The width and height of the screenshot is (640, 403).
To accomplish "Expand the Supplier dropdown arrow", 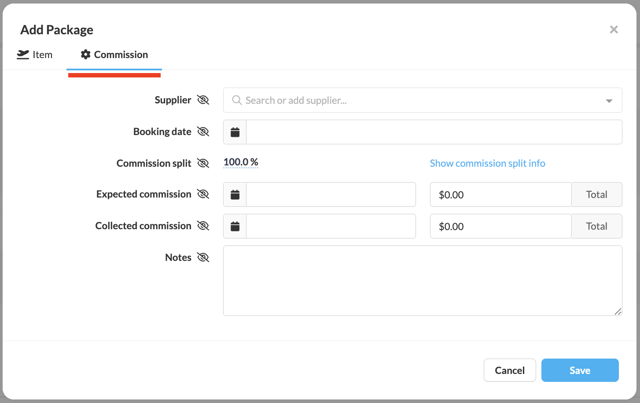I will (609, 101).
